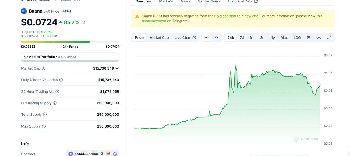Image resolution: width=350 pixels, height=156 pixels.
Task: Open 24 Hour Trading Vol info icon
Action: pyautogui.click(x=57, y=91)
